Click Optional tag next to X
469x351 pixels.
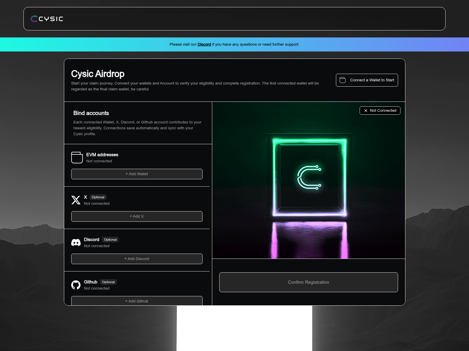(98, 197)
